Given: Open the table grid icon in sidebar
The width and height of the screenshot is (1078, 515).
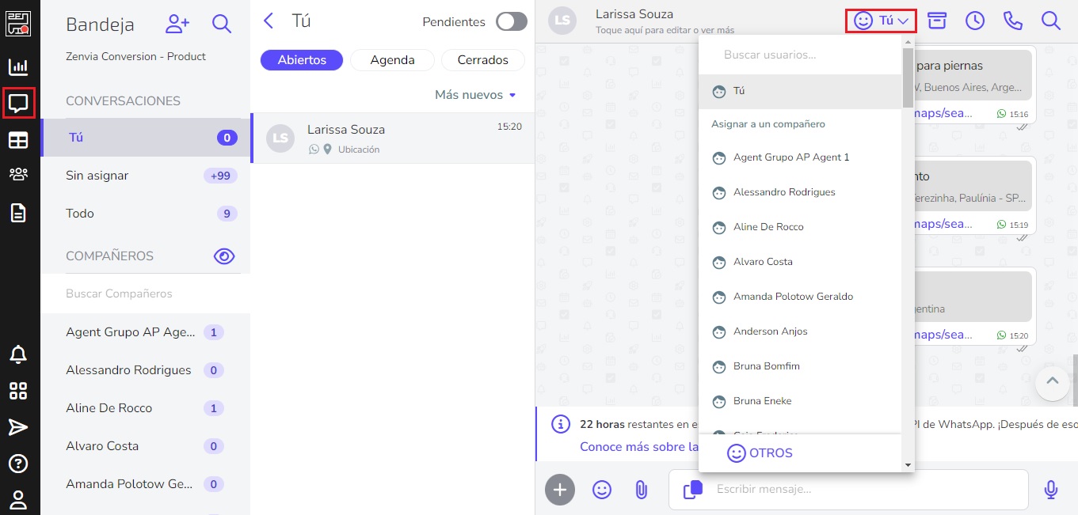Looking at the screenshot, I should tap(18, 140).
